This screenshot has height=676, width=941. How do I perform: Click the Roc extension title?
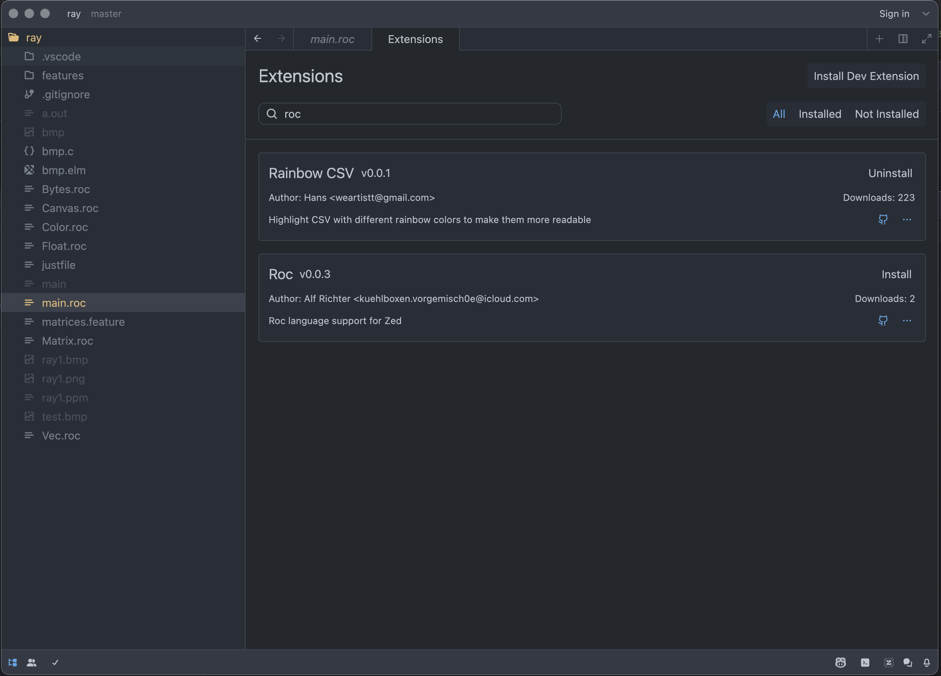281,274
